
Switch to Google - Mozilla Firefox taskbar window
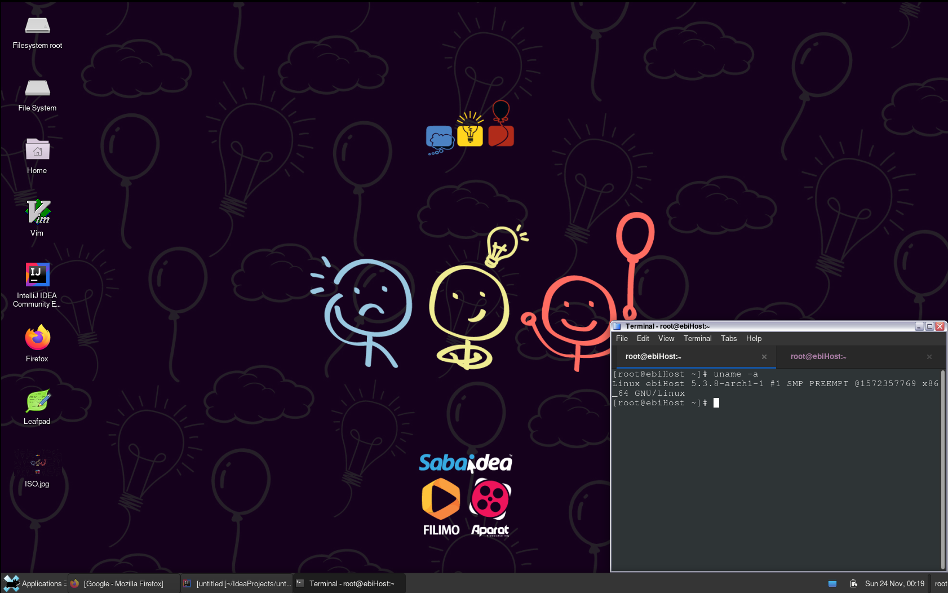[x=124, y=583]
